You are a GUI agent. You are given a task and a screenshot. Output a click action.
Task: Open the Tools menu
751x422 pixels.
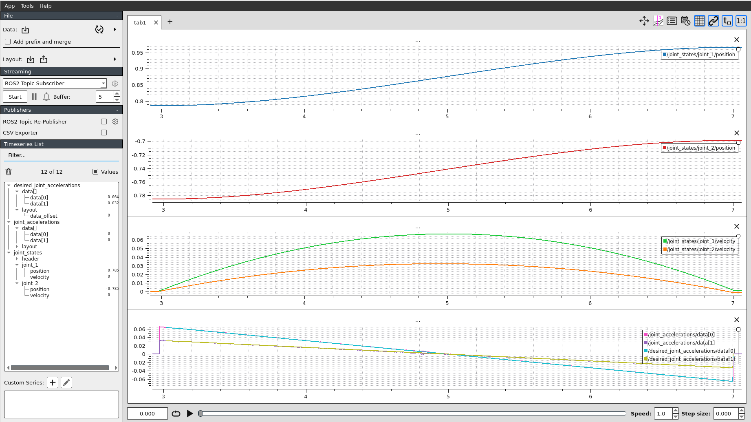27,6
